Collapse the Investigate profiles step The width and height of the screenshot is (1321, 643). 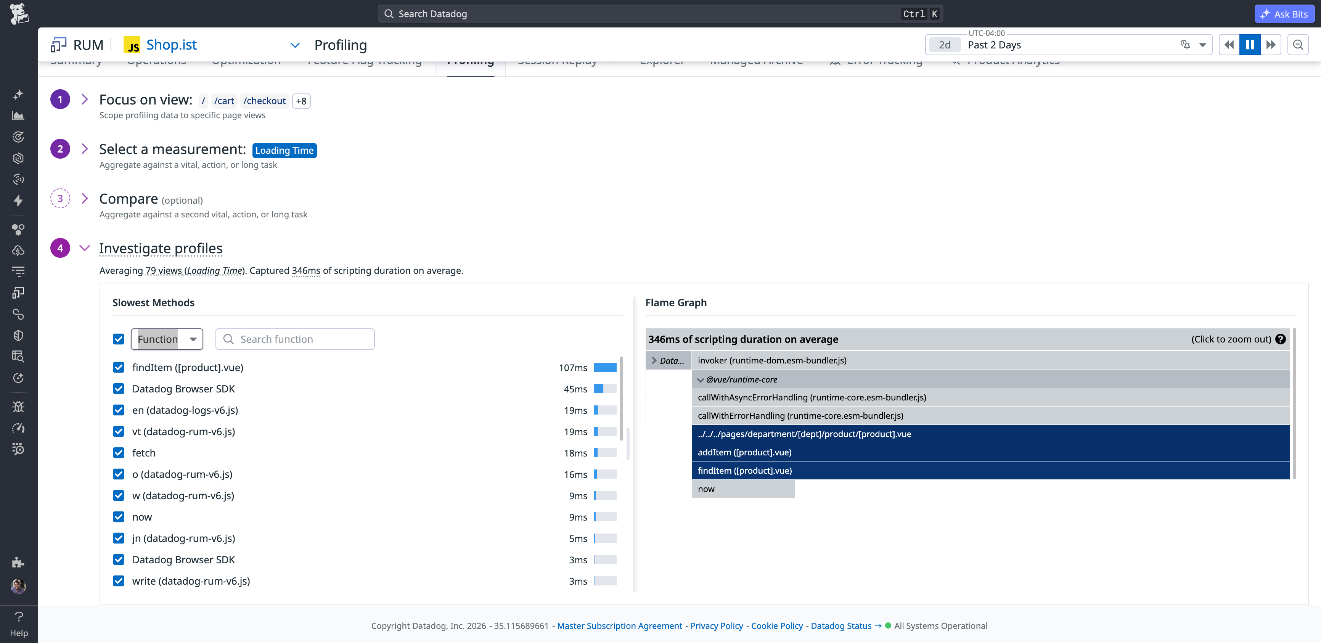click(x=85, y=248)
